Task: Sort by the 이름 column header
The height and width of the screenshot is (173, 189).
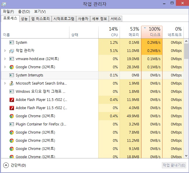Action: point(35,32)
